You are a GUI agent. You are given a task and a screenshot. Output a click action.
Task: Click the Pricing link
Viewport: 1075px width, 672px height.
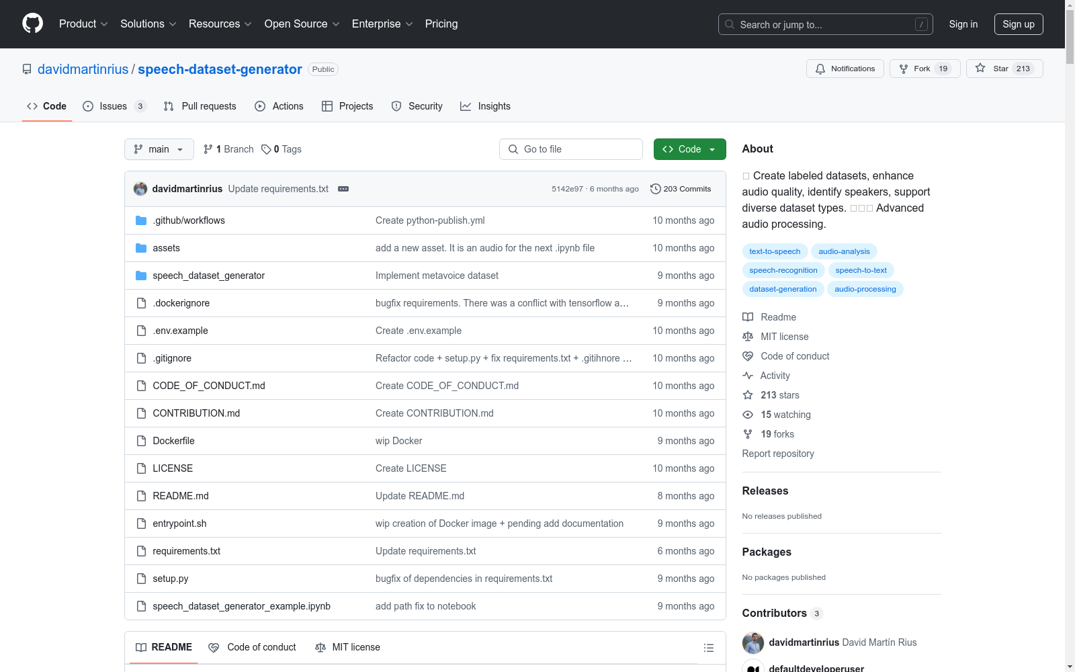click(x=441, y=24)
